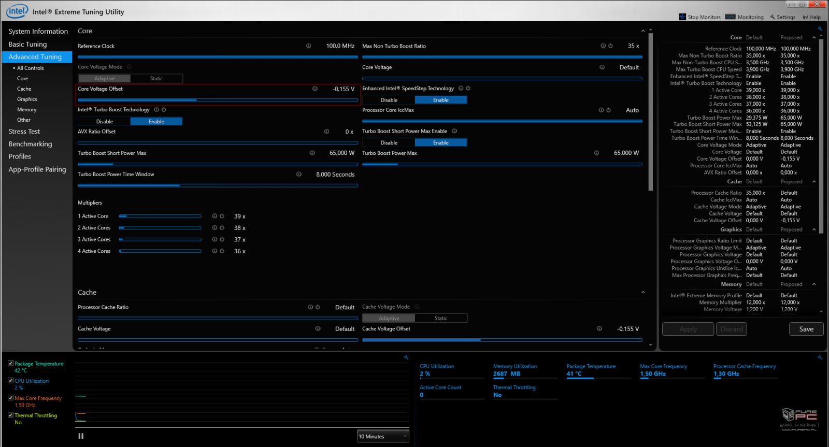Screen dimensions: 829x447
Task: Collapse the Cache section in summary panel
Action: [814, 182]
